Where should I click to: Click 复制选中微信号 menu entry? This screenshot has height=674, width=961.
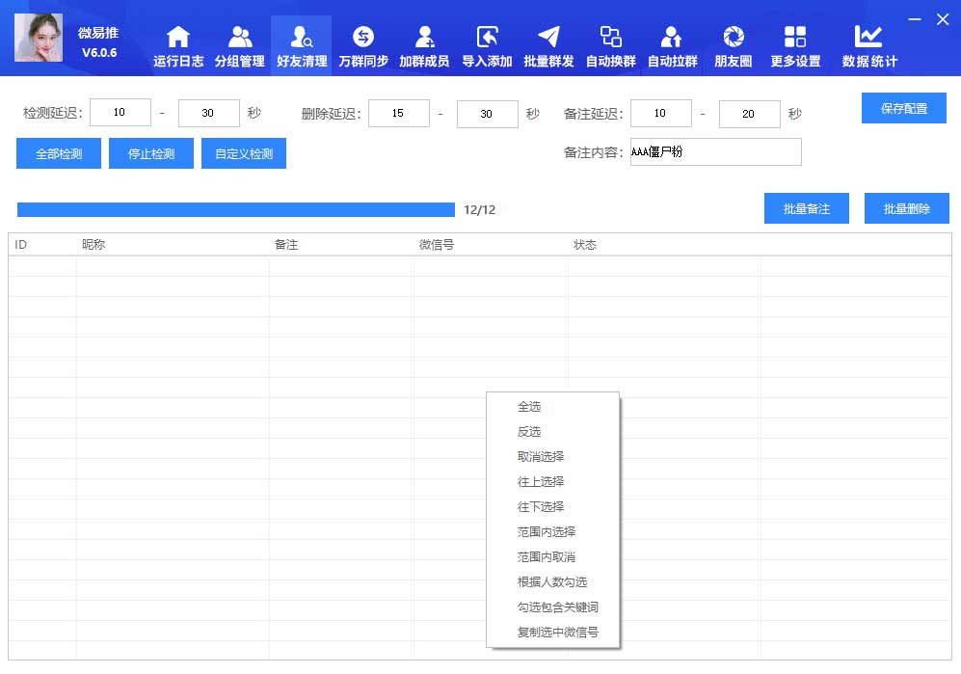558,633
